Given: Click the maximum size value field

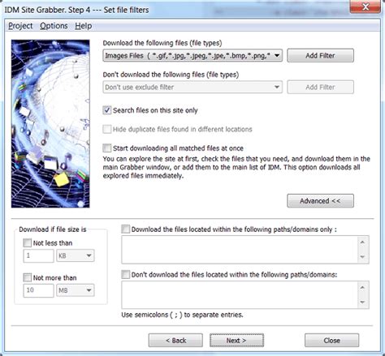Looking at the screenshot, I should (x=39, y=290).
